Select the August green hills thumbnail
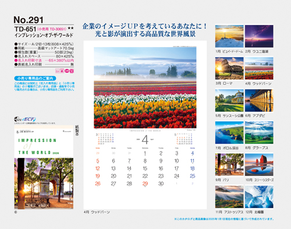Screen dimensions: 291x229 tap(259, 133)
